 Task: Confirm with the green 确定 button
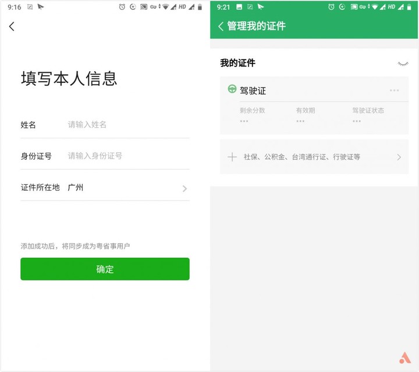click(x=105, y=269)
